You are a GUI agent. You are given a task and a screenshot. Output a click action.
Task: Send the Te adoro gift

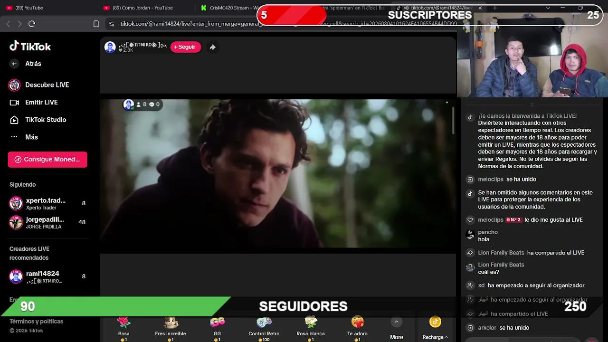point(357,328)
